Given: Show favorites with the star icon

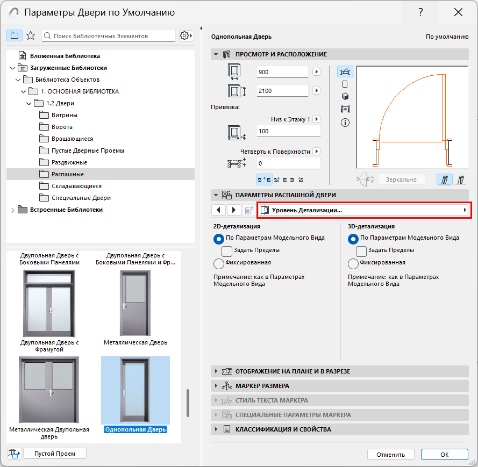Looking at the screenshot, I should (x=31, y=35).
